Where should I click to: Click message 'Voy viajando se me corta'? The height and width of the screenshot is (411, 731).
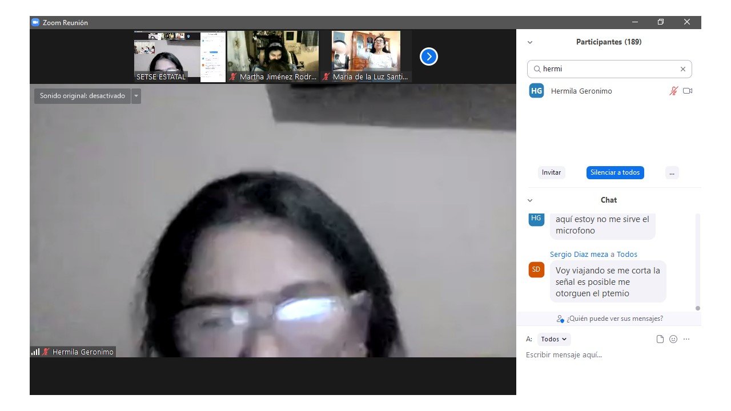[608, 282]
